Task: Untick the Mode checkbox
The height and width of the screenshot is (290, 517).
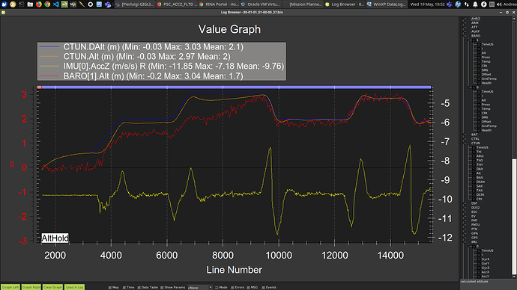Action: click(217, 287)
